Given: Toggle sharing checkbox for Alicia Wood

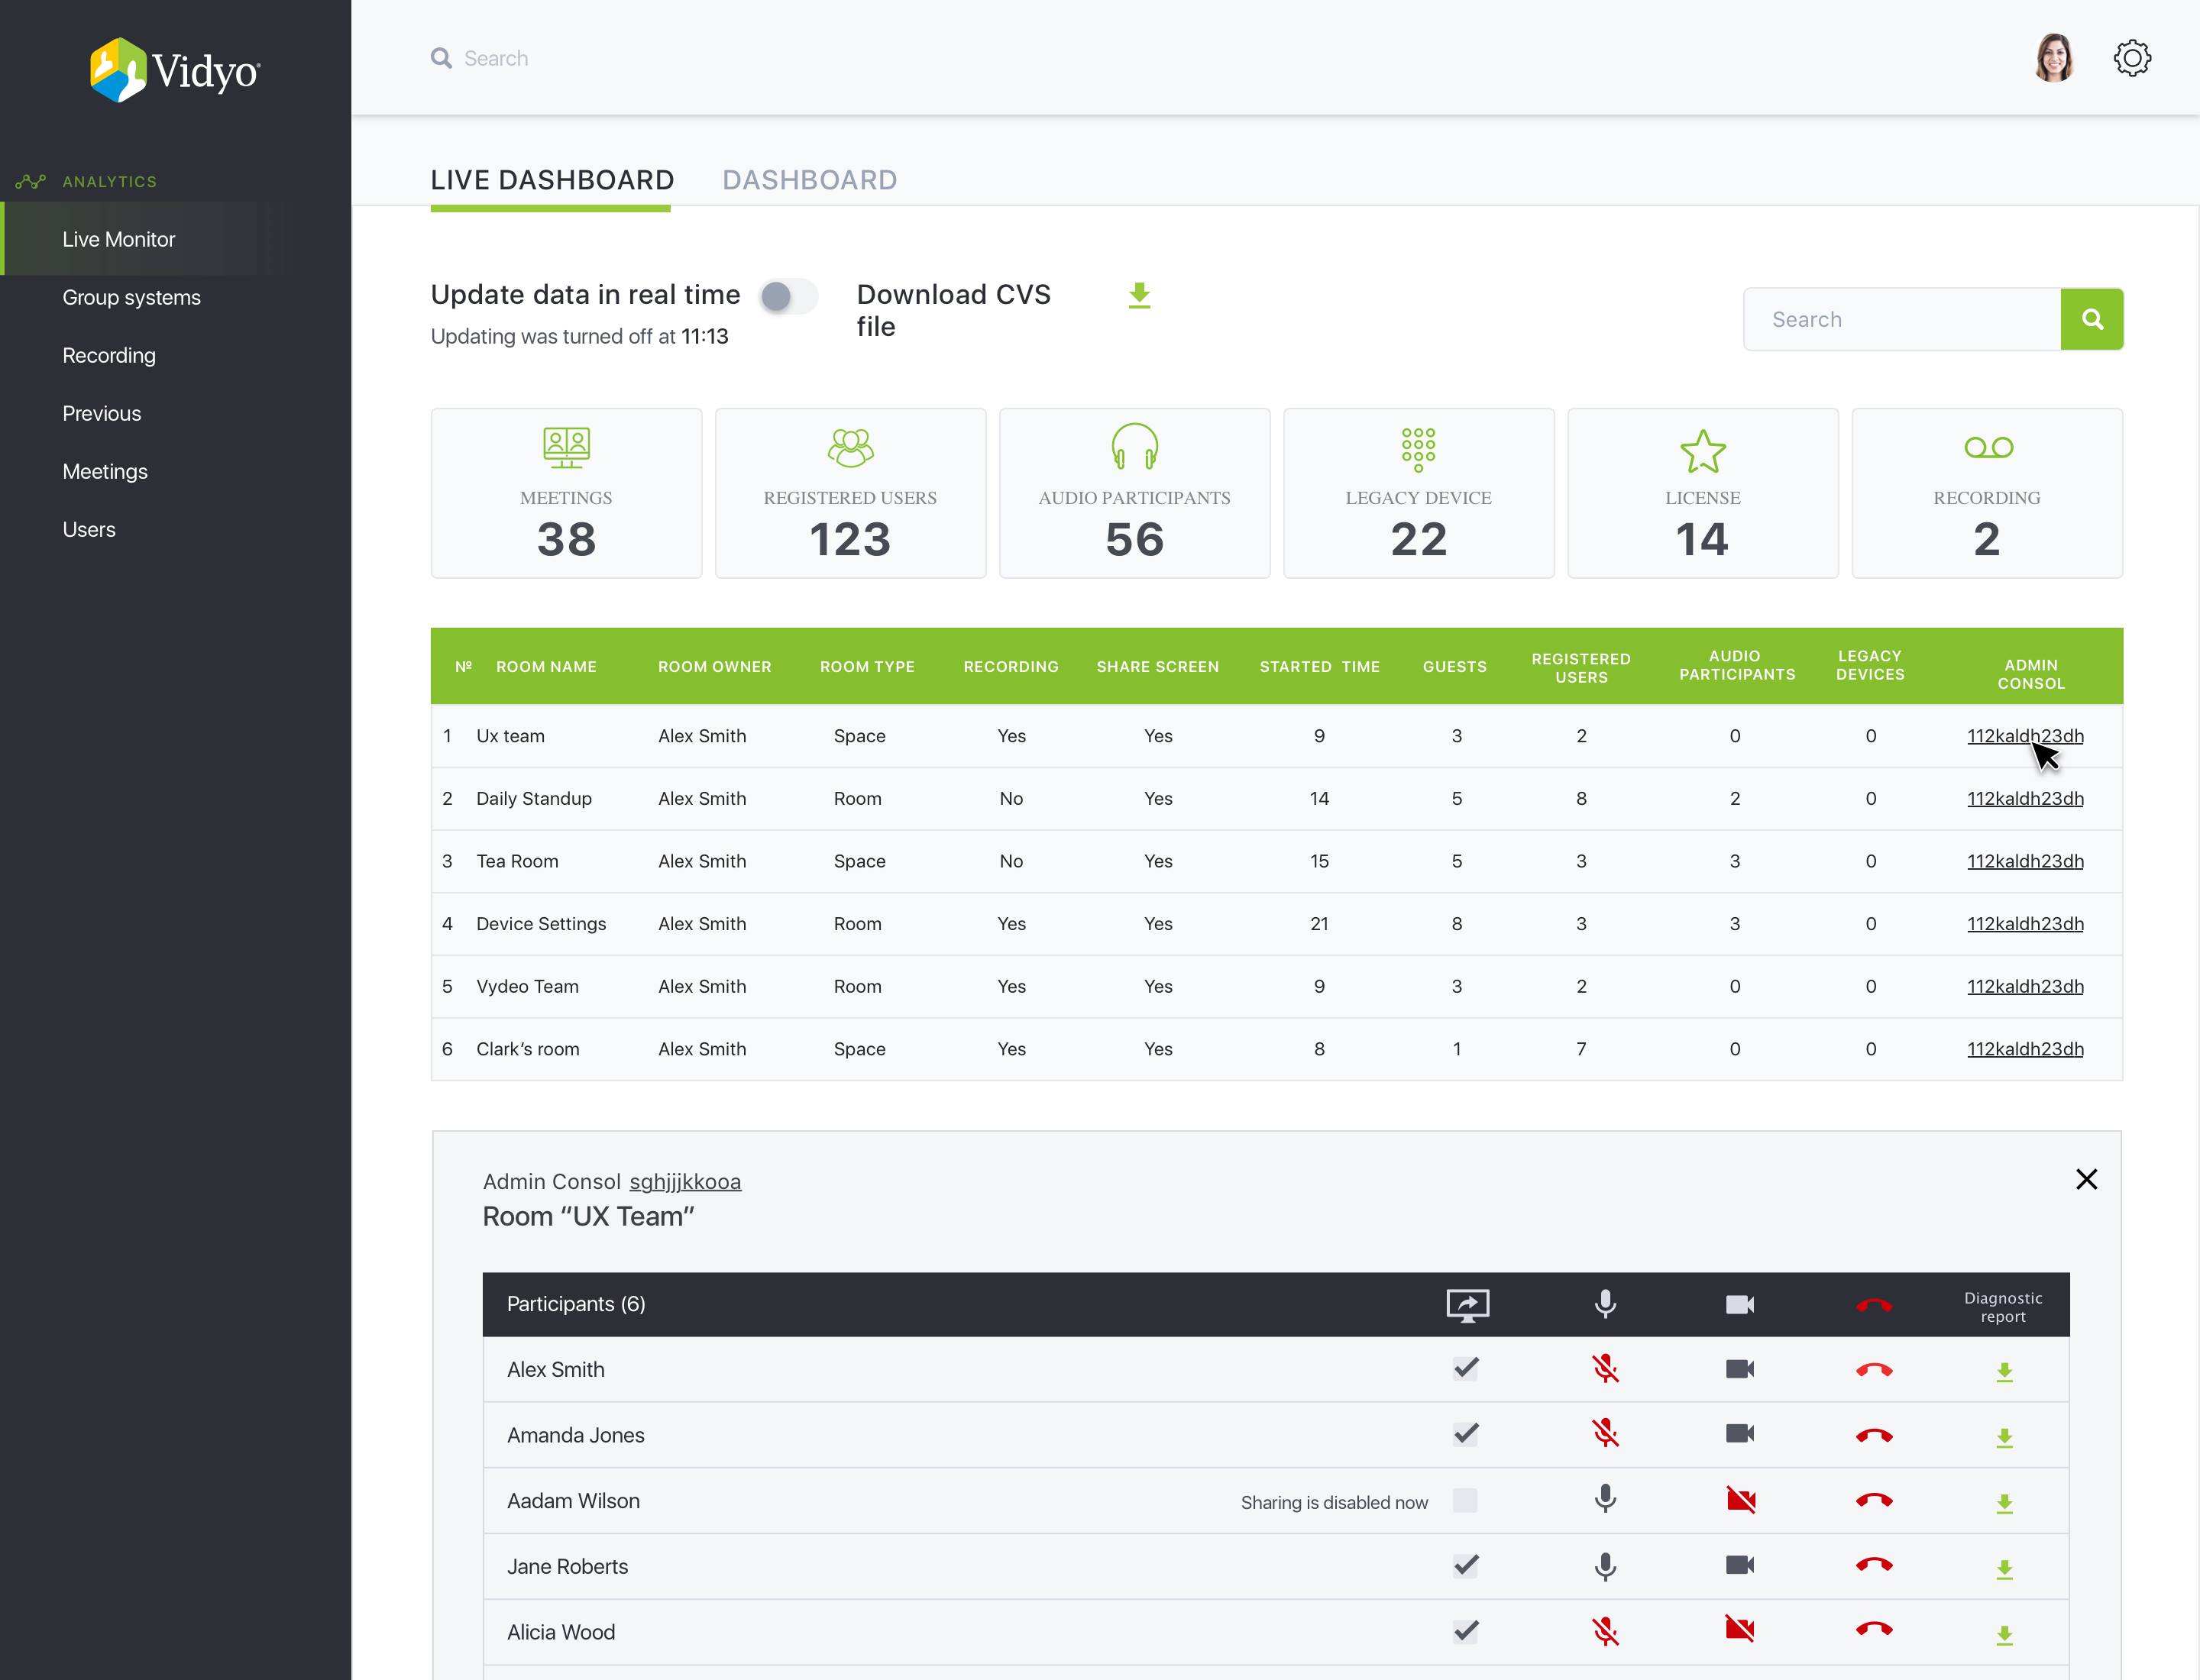Looking at the screenshot, I should 1464,1631.
